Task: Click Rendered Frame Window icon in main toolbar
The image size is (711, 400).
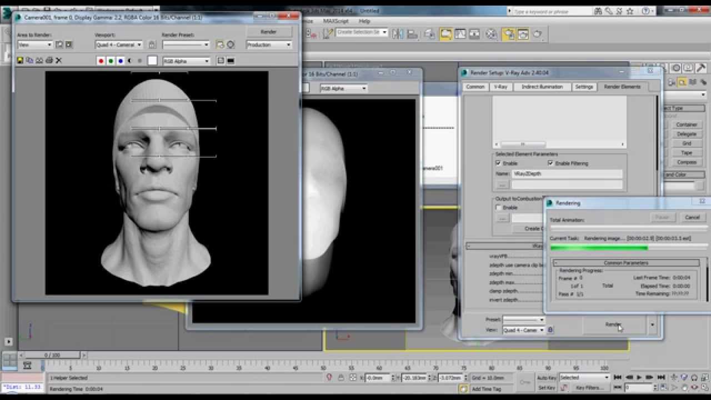Action: (523, 34)
